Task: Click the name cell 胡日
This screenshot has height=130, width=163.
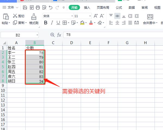Action: point(16,81)
